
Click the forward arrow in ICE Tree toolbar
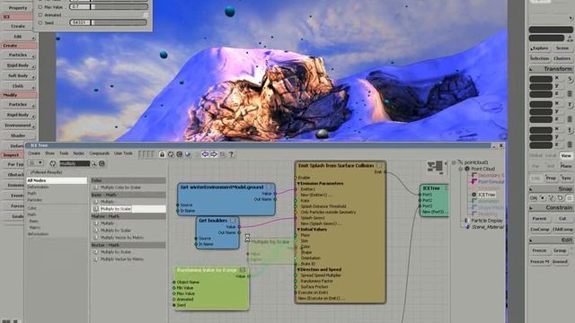tap(214, 154)
